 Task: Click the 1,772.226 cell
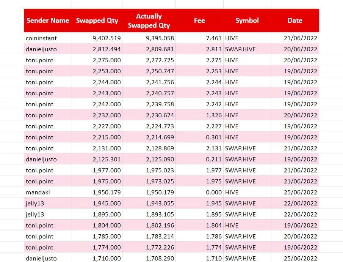click(149, 247)
